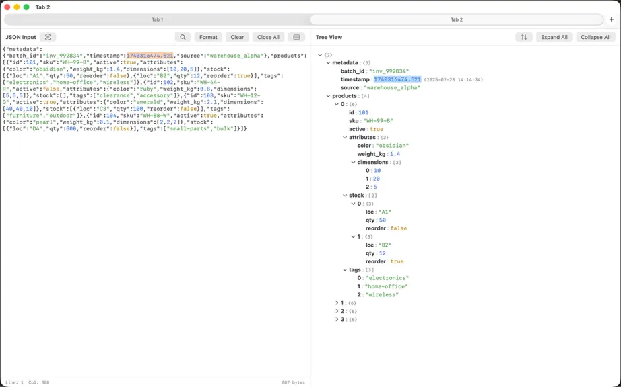The image size is (621, 387).
Task: Collapse the tags [3] node
Action: click(x=345, y=270)
